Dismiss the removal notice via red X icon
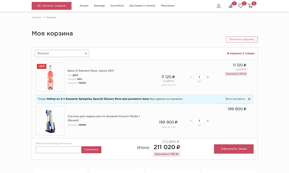The image size is (289, 173). pos(249,99)
